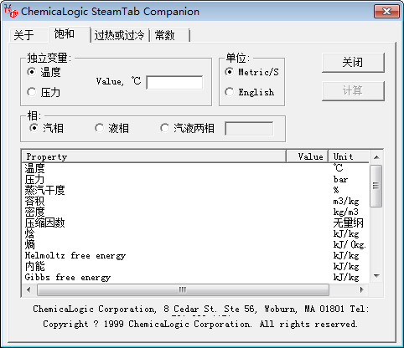The image size is (404, 348).
Task: Click the ChemicaLogic app icon in title bar
Action: 10,11
